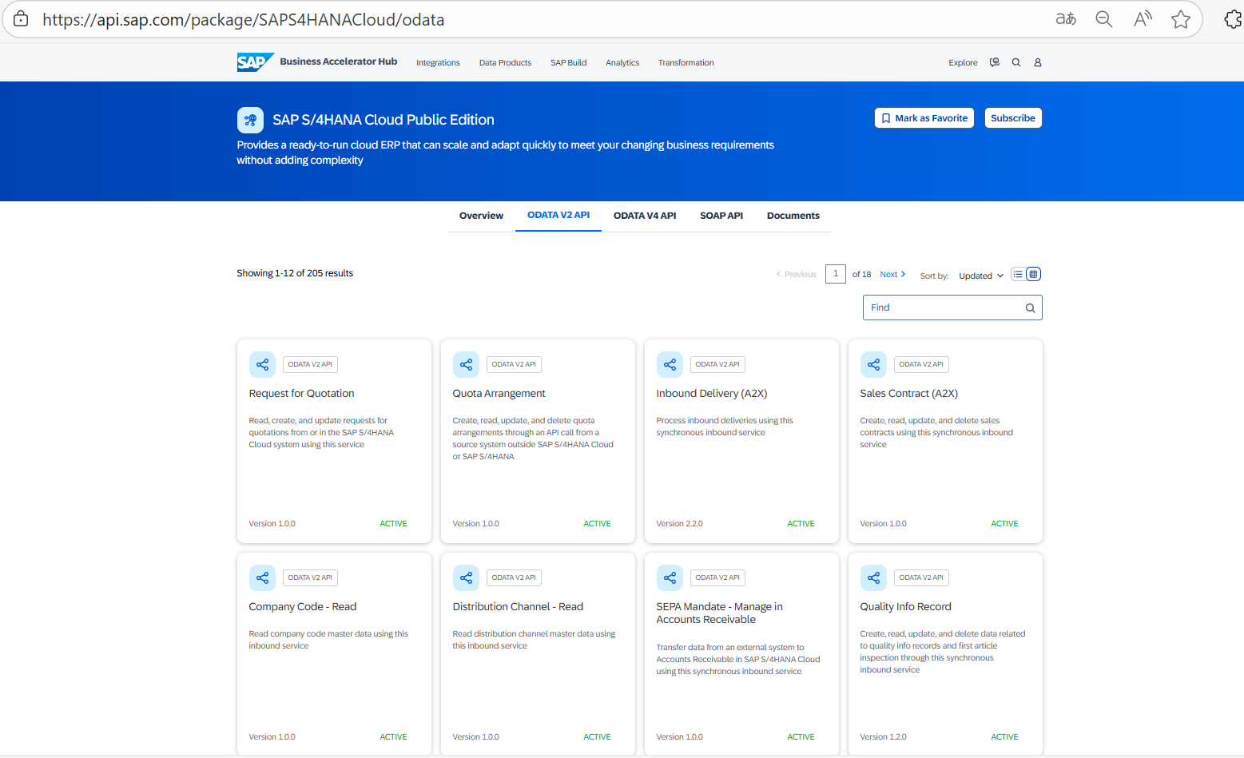Click the Subscribe button
1244x758 pixels.
(x=1012, y=117)
